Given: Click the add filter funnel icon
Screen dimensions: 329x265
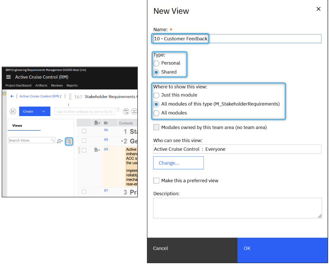Looking at the screenshot, I should 126,111.
